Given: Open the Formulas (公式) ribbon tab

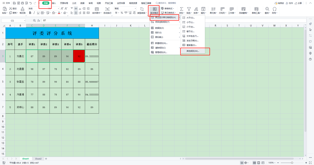Looking at the screenshot, I should click(74, 3).
